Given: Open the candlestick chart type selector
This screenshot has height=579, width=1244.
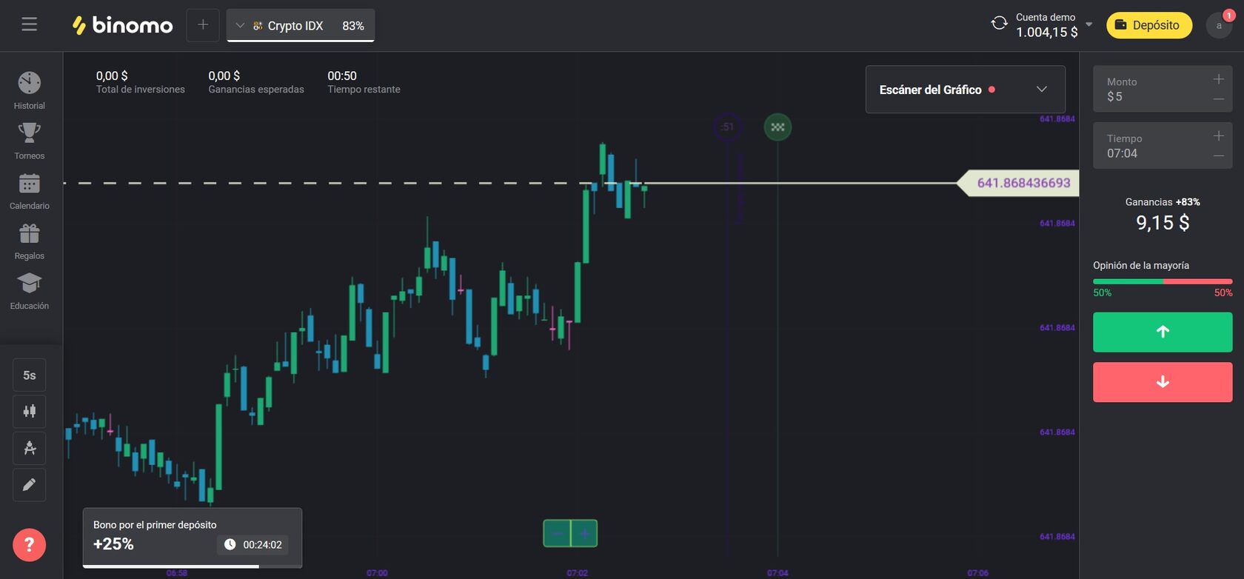Looking at the screenshot, I should 30,411.
